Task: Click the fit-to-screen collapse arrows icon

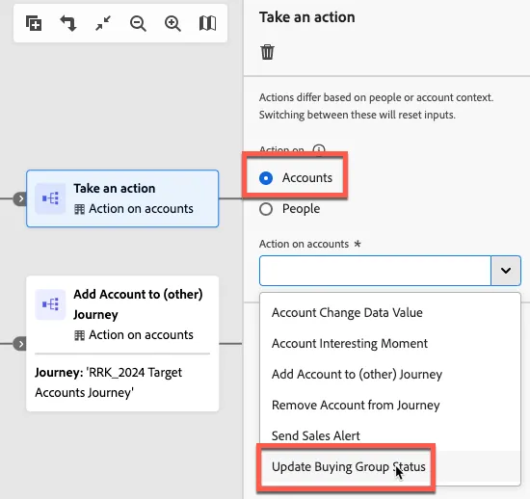Action: tap(103, 23)
